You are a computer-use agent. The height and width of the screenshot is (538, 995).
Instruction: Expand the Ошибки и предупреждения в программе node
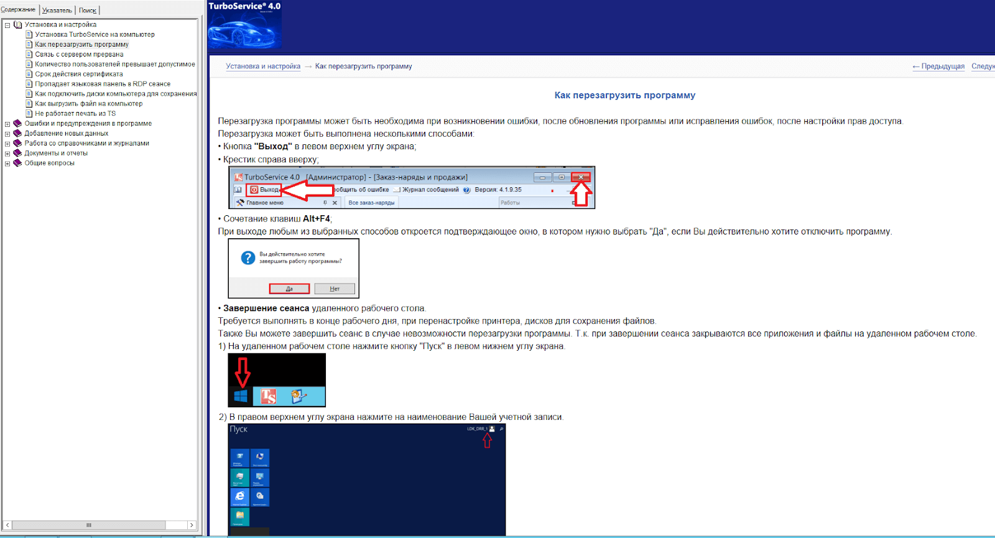coord(7,124)
